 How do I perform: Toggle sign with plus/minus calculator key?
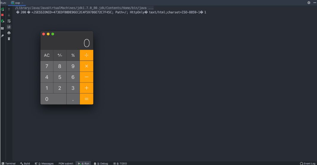[60, 55]
